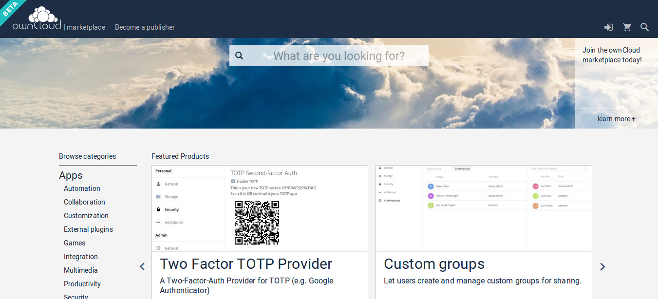Focus the 'What are you looking for?' field
This screenshot has height=299, width=658.
pos(339,56)
